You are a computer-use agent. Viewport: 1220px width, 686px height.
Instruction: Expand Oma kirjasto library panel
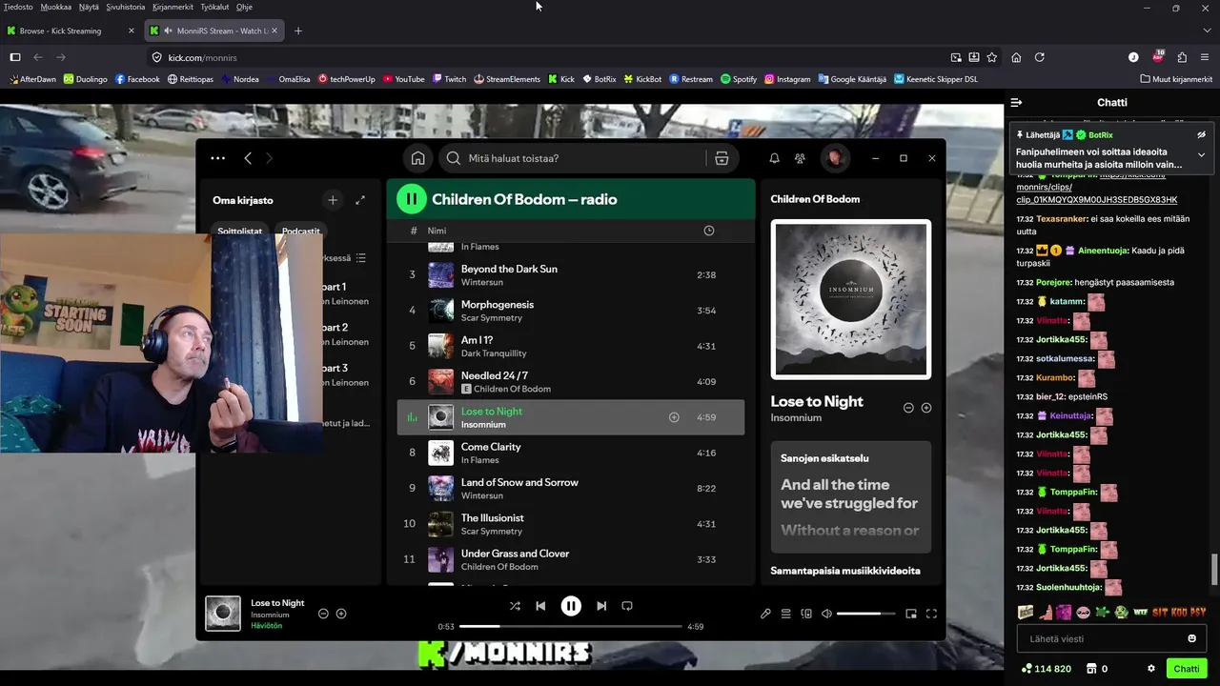(360, 200)
